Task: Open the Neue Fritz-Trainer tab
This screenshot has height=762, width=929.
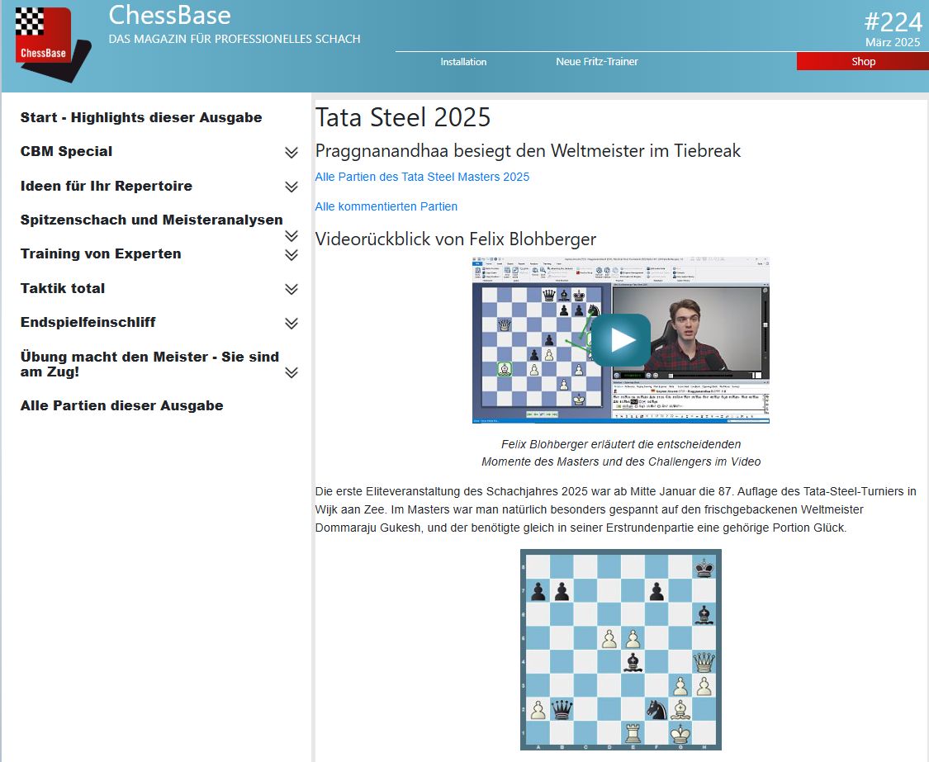Action: pos(597,62)
